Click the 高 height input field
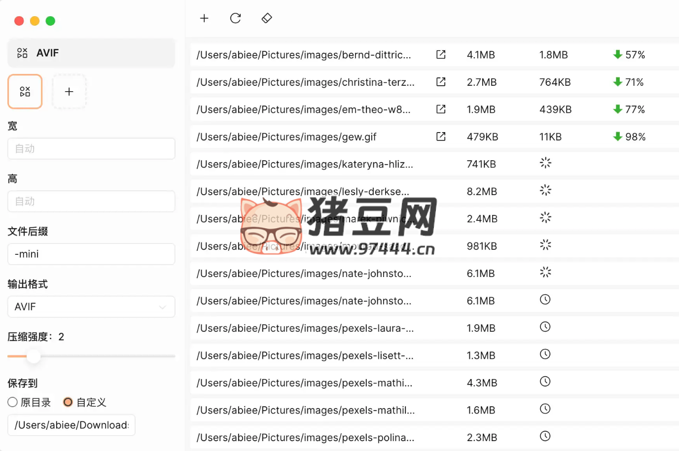Viewport: 679px width, 451px height. pyautogui.click(x=91, y=201)
